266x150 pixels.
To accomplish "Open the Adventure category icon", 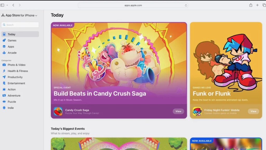I will 5,96.
